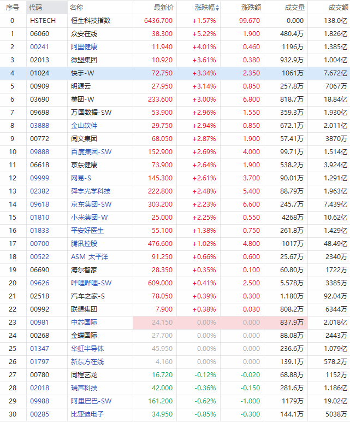350x422 pixels.
Task: Click the 48.49亿 turnover value
Action: [335, 244]
